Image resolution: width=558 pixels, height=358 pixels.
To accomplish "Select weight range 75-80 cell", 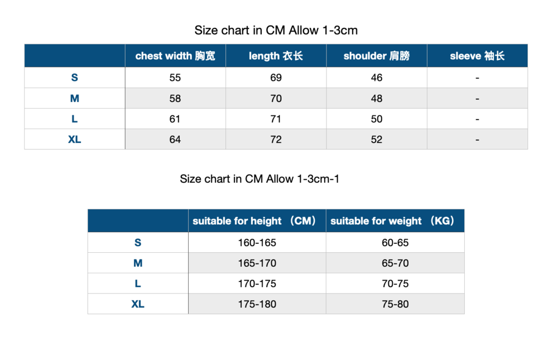I will coord(395,304).
